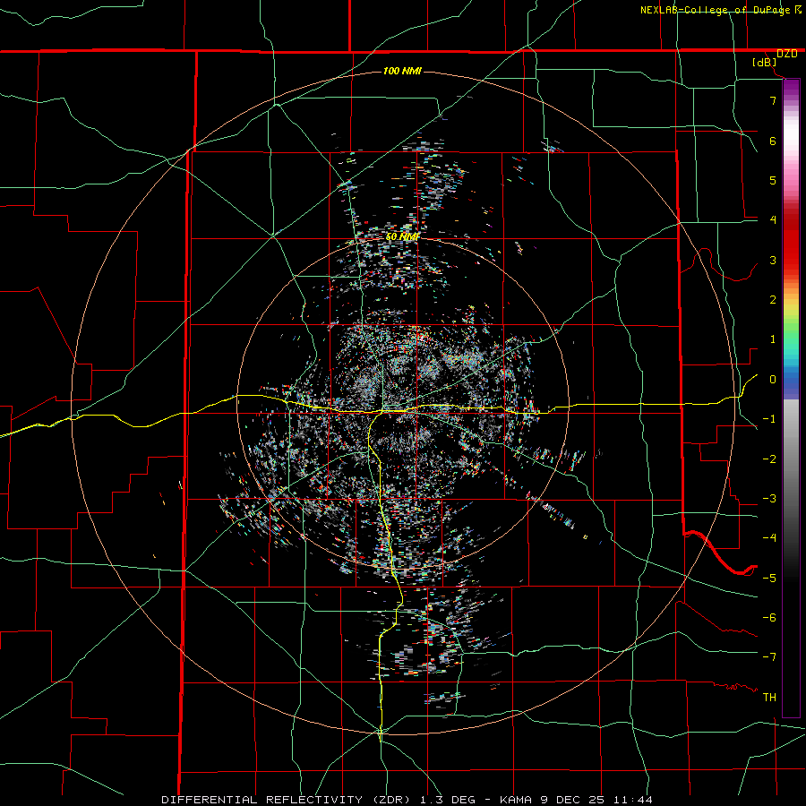The height and width of the screenshot is (806, 806).
Task: Click the "50 NMI" range ring label
Action: (402, 237)
